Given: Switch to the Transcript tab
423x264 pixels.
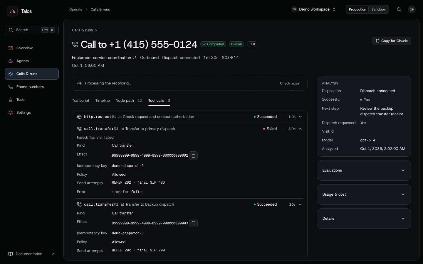Looking at the screenshot, I should (80, 101).
